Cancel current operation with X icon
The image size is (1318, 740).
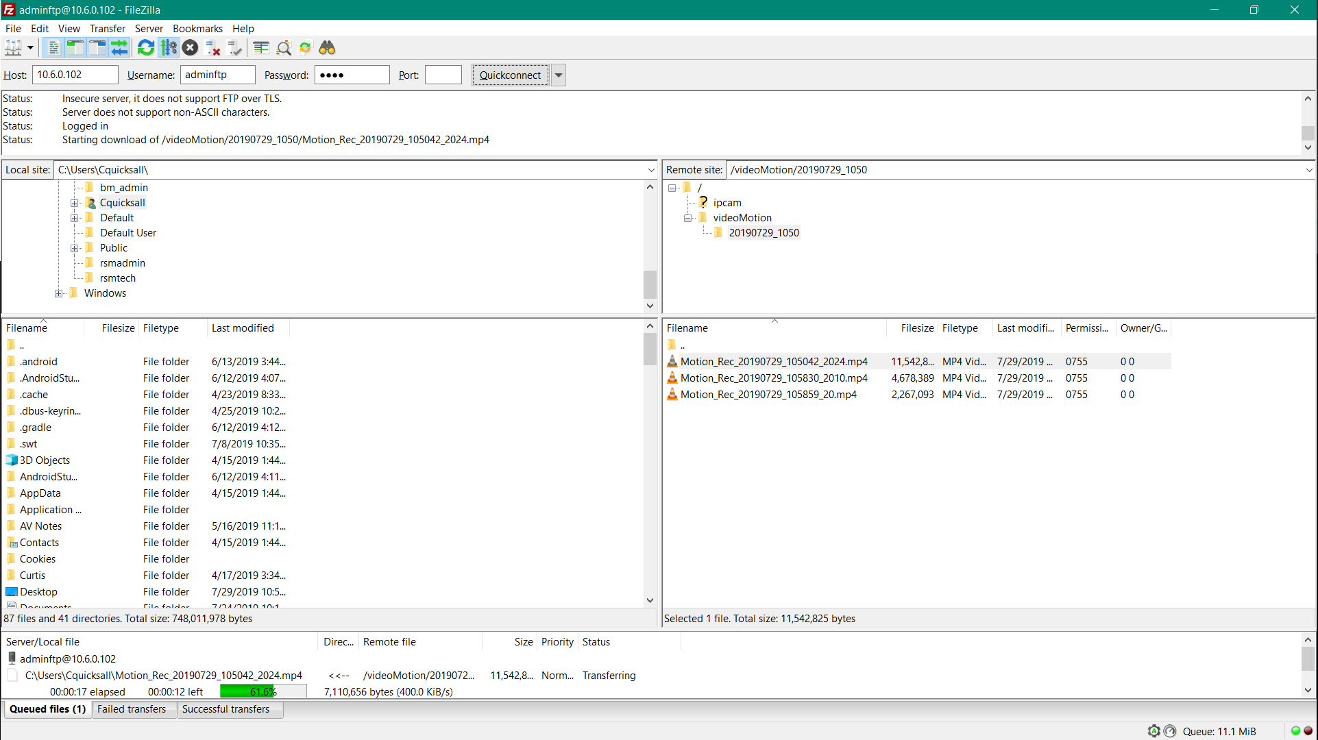191,48
